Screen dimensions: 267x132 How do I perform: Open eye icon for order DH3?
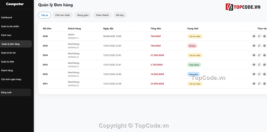coord(254,65)
